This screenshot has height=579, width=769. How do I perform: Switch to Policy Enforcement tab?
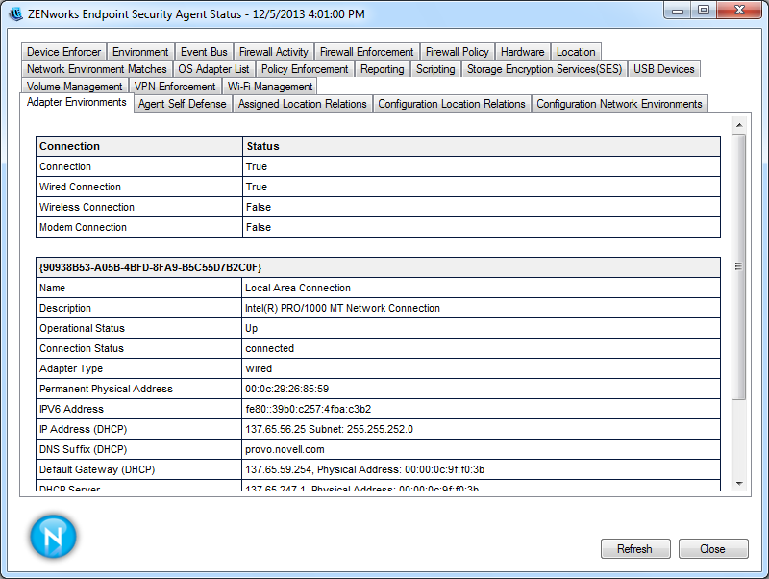pos(305,69)
